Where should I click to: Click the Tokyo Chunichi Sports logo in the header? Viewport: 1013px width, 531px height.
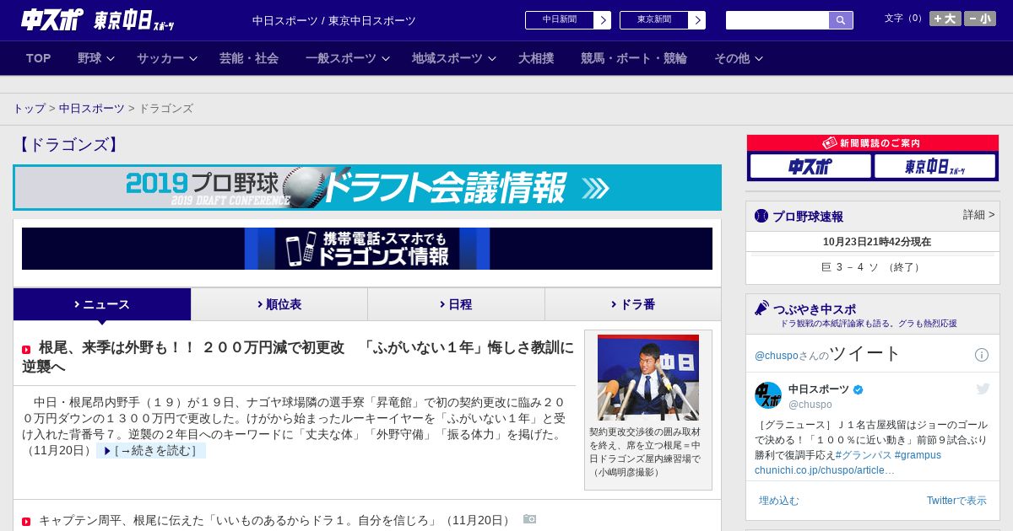coord(134,20)
